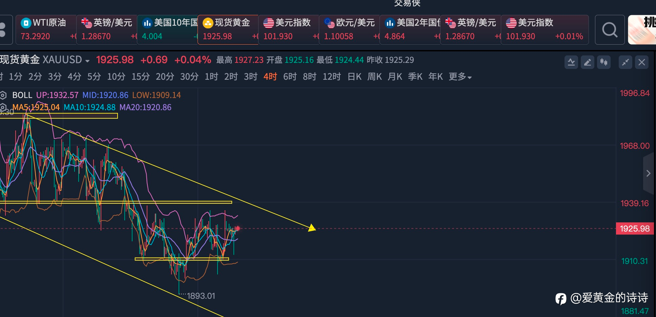Screen dimensions: 656x317
Task: Switch to 3分 timeframe
Action: point(55,77)
